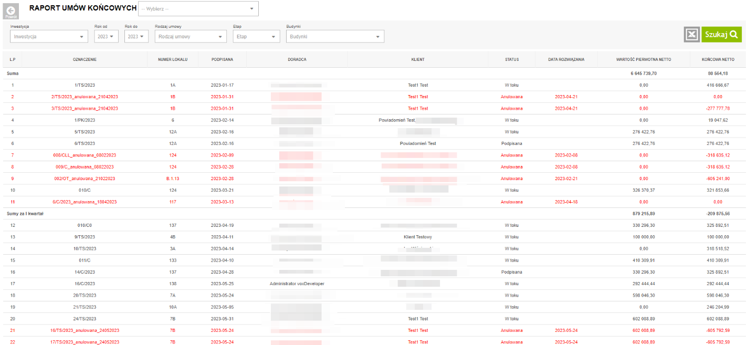Image resolution: width=747 pixels, height=345 pixels.
Task: Select contract 010/C
Action: click(x=85, y=190)
